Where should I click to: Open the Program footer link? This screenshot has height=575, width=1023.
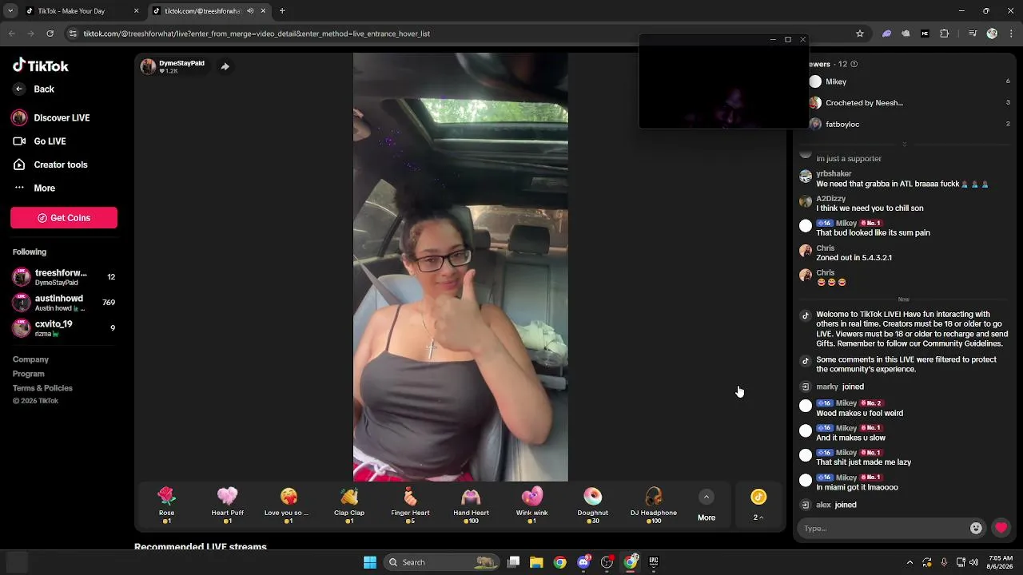click(29, 374)
